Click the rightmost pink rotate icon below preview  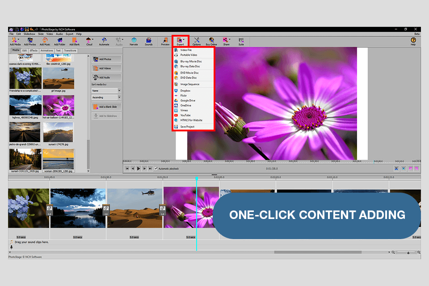pos(416,168)
